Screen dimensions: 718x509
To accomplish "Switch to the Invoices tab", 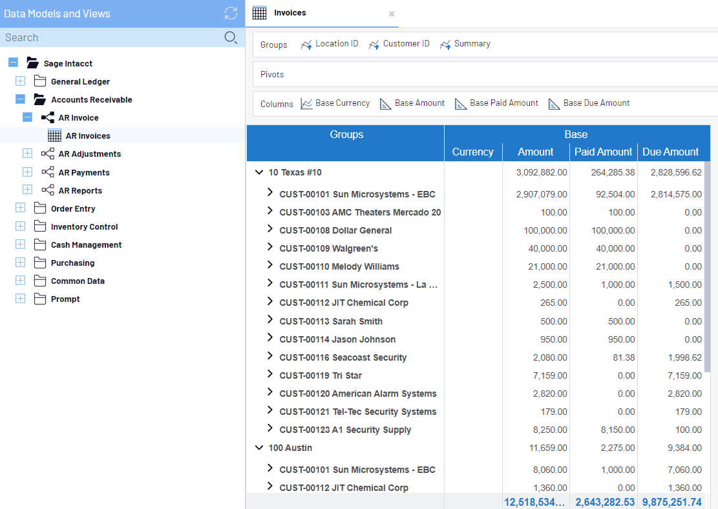I will [x=290, y=13].
